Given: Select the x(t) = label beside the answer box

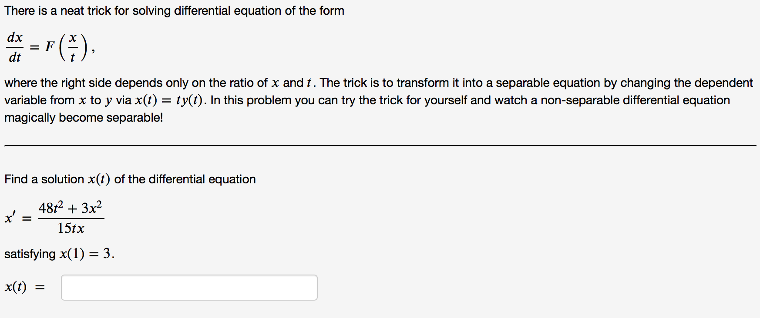Looking at the screenshot, I should click(24, 287).
